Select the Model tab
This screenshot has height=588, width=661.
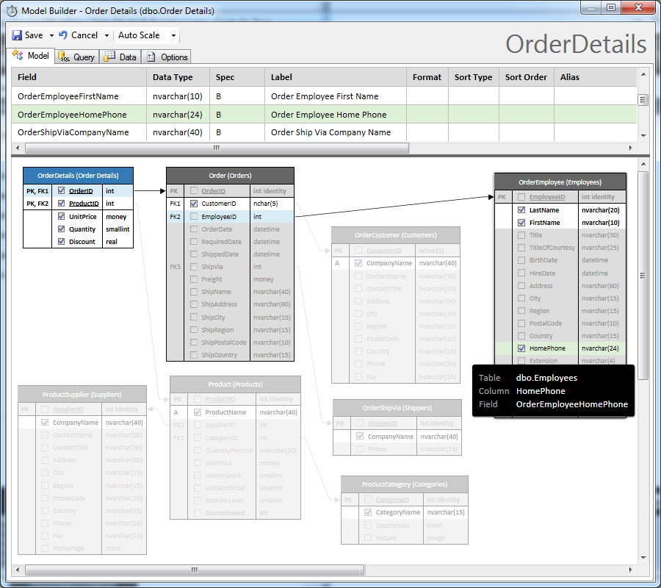(x=31, y=56)
